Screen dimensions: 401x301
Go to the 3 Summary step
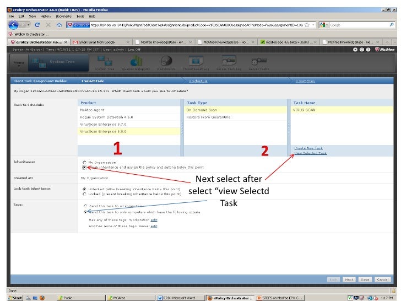[x=305, y=81]
